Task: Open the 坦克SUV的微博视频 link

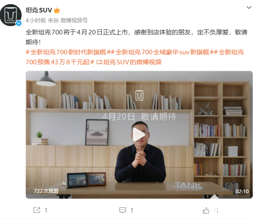Action: (129, 62)
